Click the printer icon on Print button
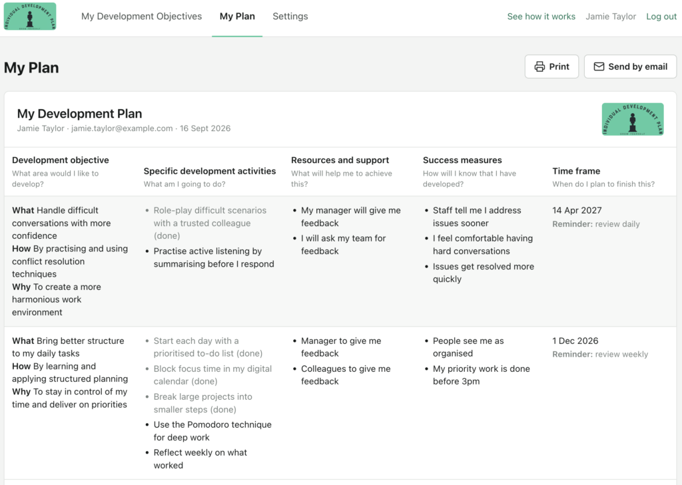 539,67
